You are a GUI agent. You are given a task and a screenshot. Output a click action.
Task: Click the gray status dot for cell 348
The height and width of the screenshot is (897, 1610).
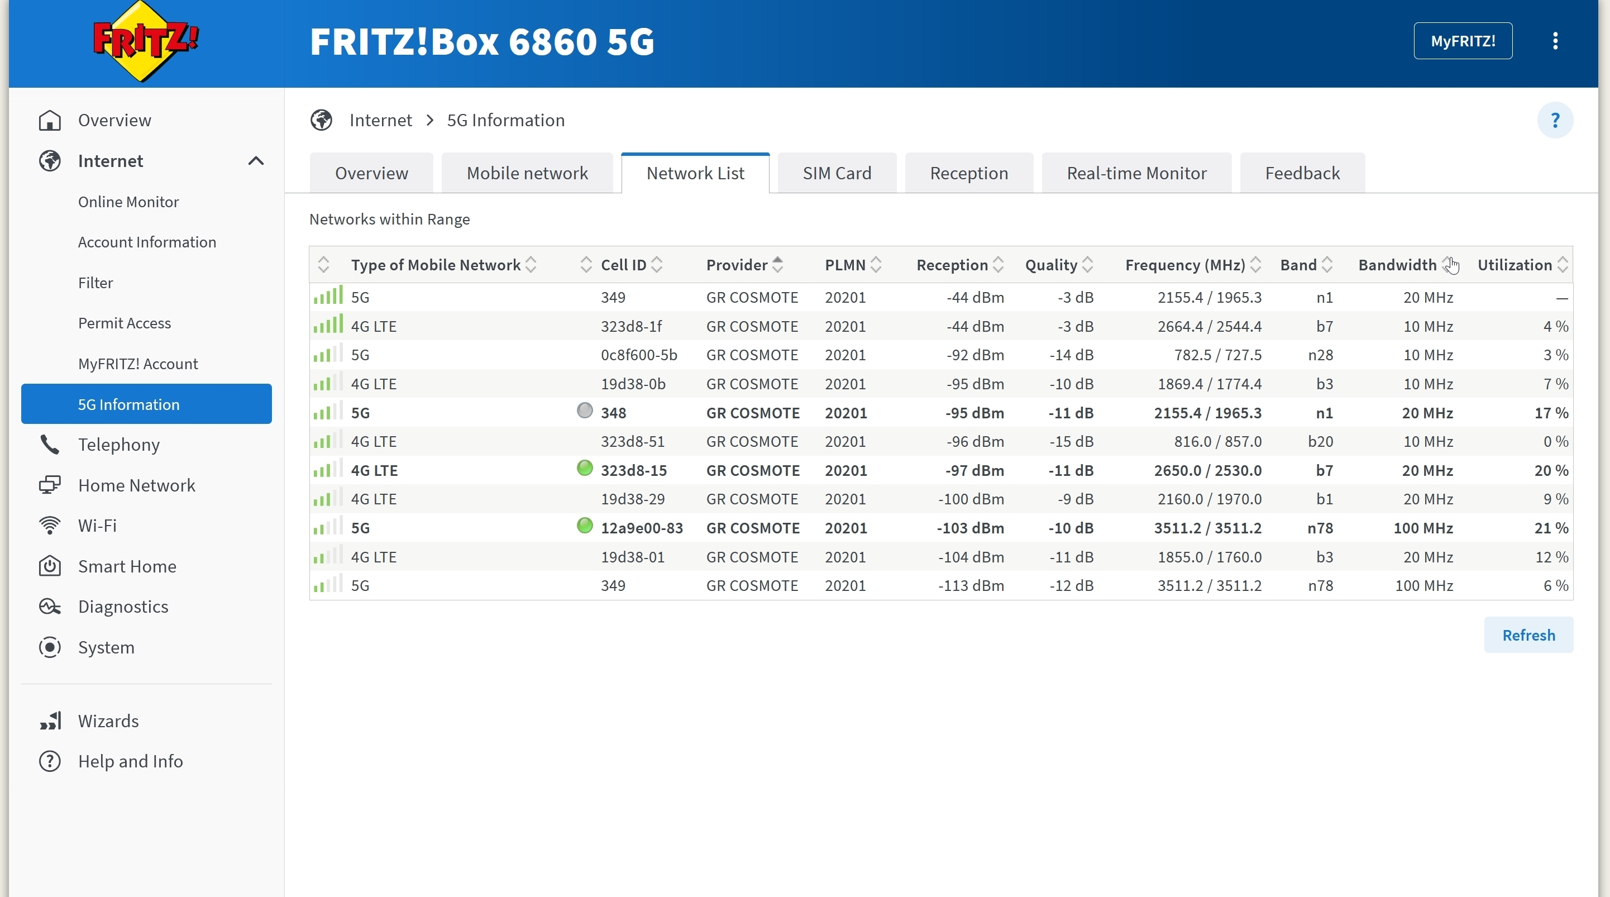tap(584, 411)
